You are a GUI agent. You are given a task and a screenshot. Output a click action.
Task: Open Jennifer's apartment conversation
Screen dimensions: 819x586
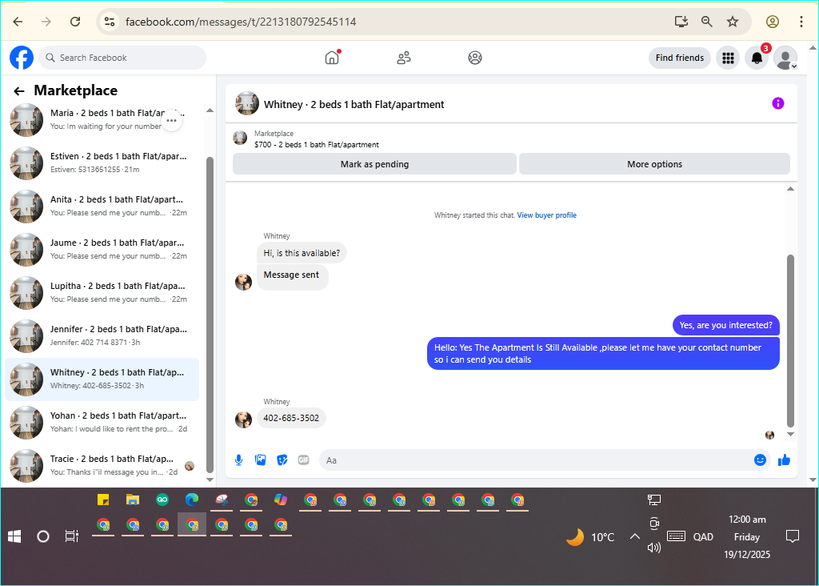[x=102, y=335]
